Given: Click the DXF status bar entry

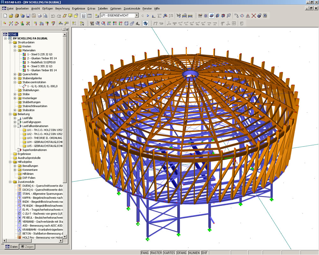Looking at the screenshot, I should tap(204, 253).
